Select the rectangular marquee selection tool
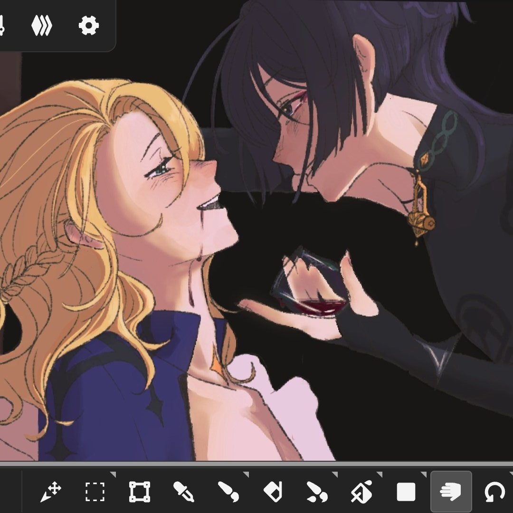Viewport: 513px width, 513px height. [x=95, y=492]
